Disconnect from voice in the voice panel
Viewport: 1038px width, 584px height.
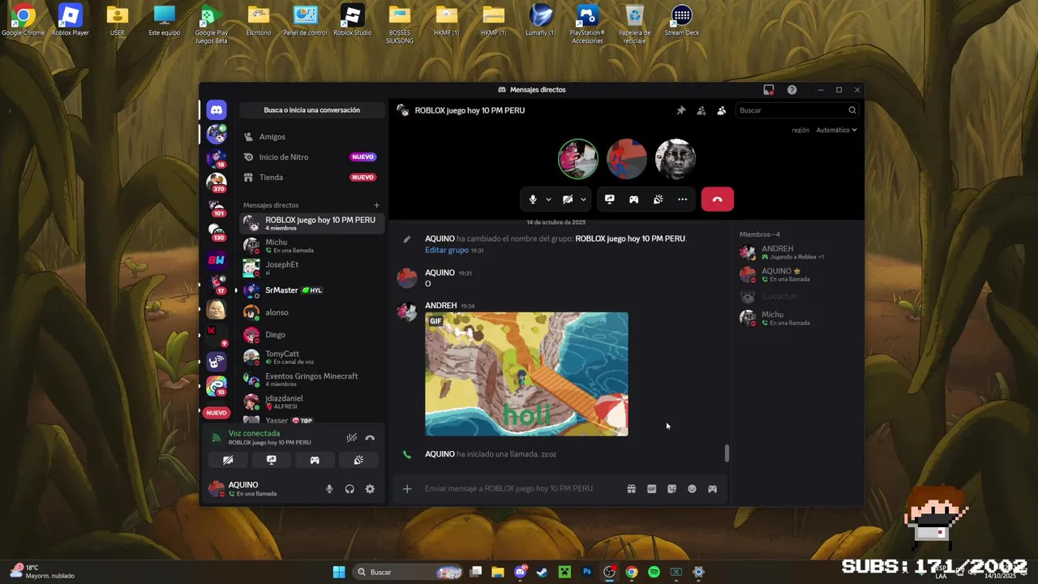coord(370,438)
